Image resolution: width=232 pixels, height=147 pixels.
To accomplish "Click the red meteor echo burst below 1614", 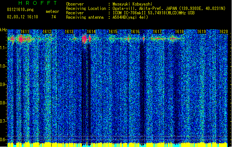I will tap(84, 39).
